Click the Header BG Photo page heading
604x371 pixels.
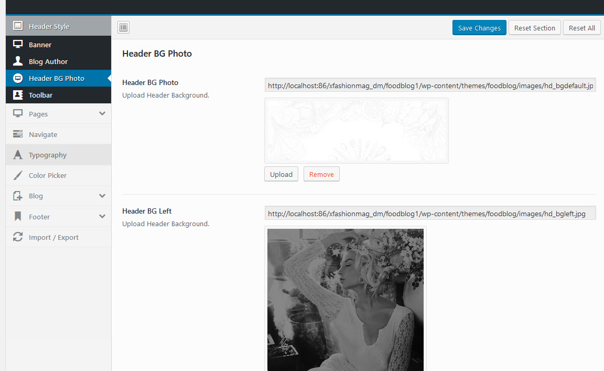[157, 54]
